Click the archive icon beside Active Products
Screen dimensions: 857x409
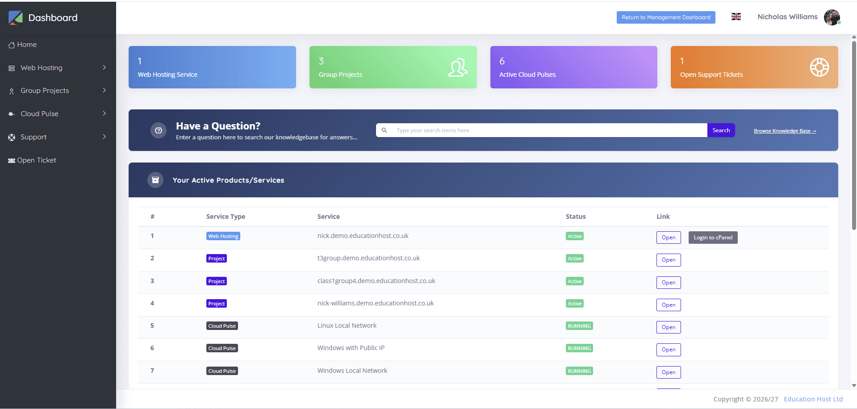[x=155, y=180]
